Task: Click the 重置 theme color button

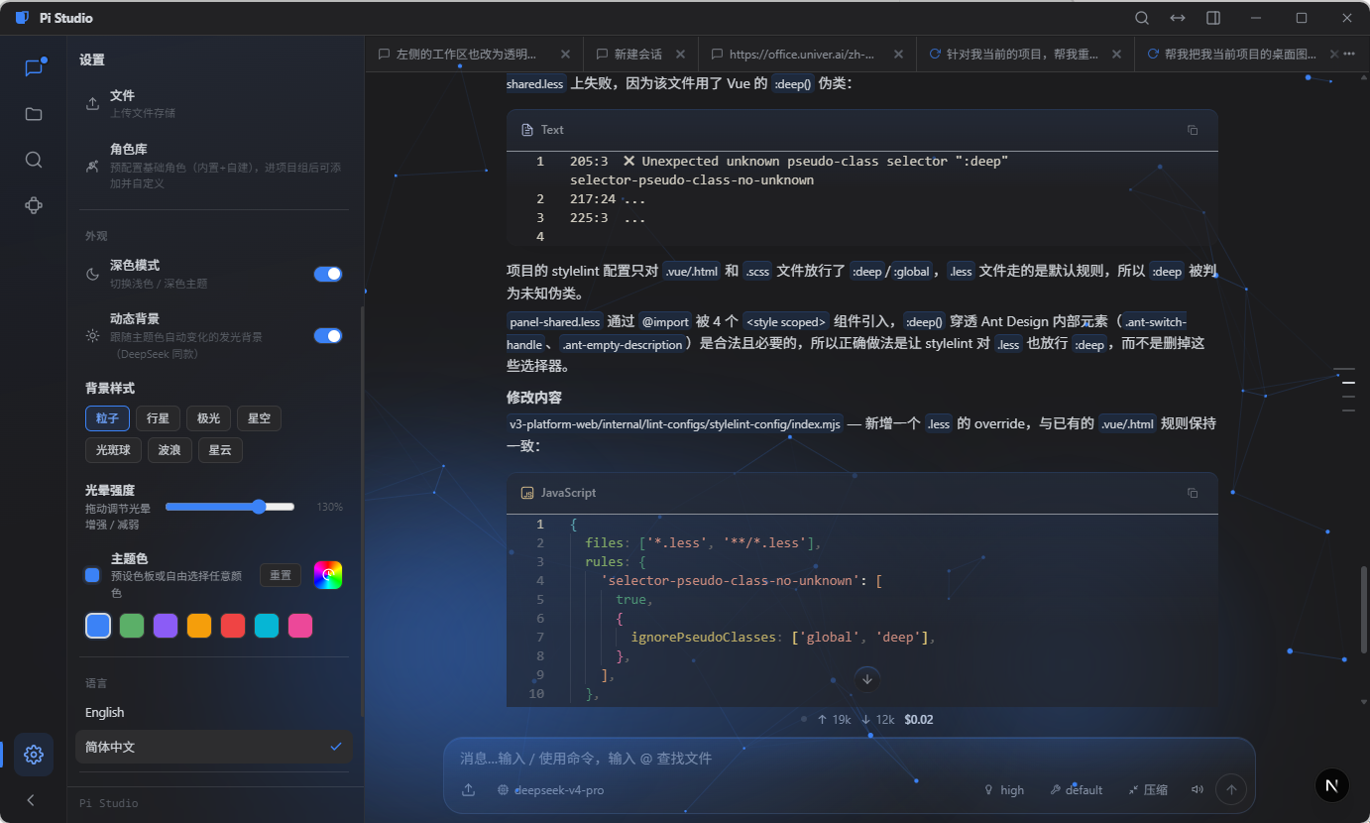Action: (281, 575)
